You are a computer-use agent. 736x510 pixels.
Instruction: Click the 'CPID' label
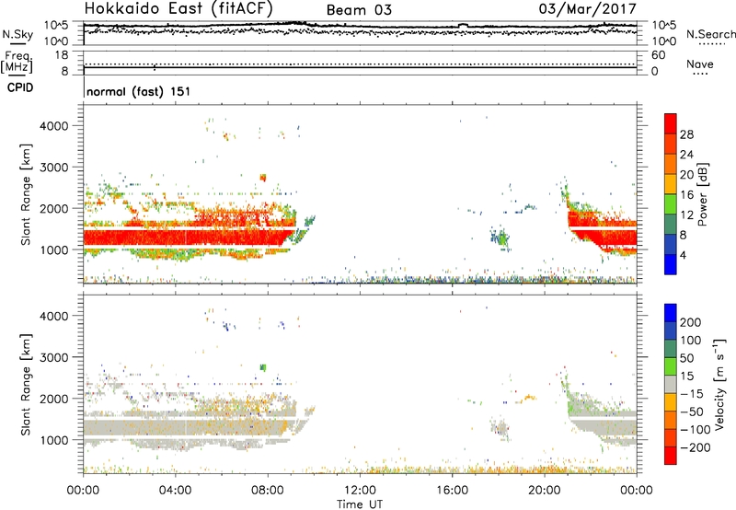[20, 87]
